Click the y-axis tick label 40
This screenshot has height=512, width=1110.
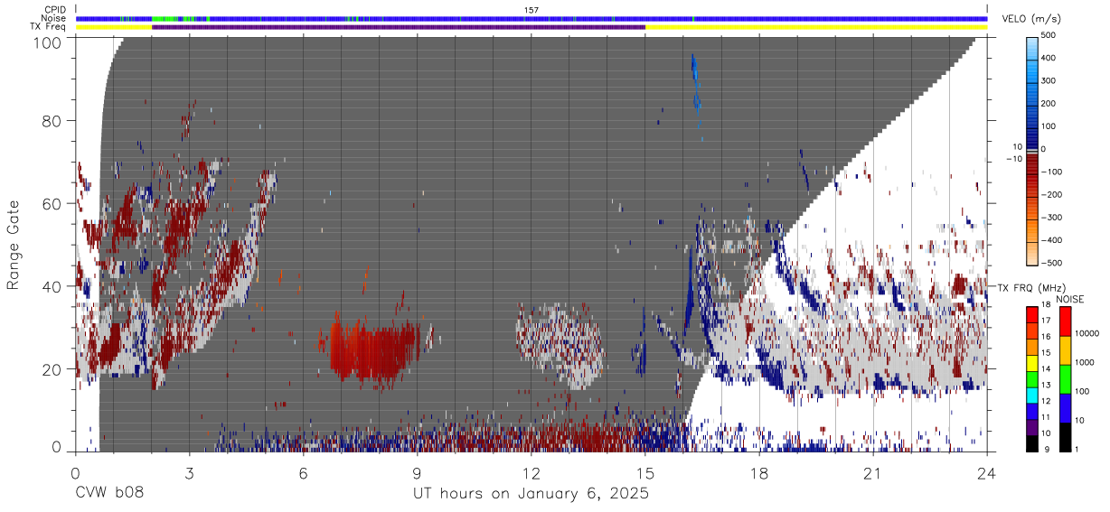coord(52,286)
